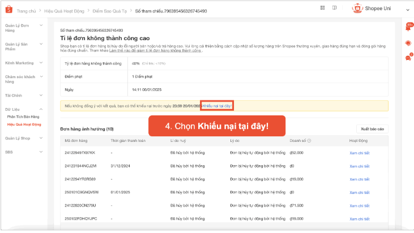Open Hiệu Quả Hoạt Động breadcrumb

pos(64,11)
